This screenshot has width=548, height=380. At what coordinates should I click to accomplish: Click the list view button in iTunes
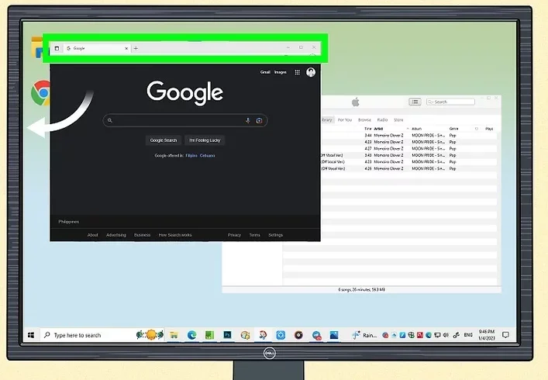415,102
